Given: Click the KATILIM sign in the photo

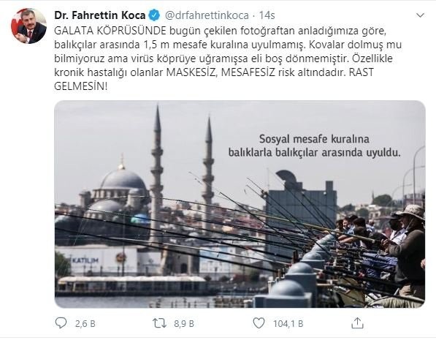Looking at the screenshot, I should [85, 260].
